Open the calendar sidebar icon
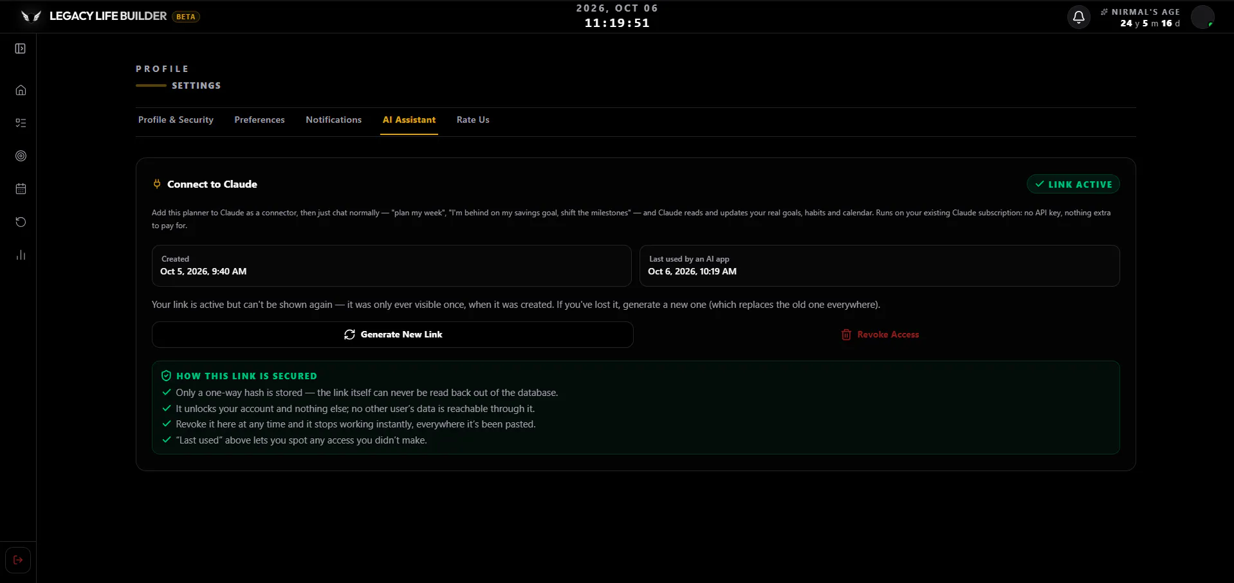The height and width of the screenshot is (583, 1234). pos(21,189)
